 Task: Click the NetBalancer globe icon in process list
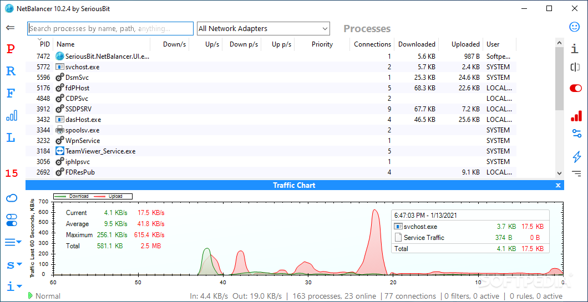pos(59,57)
